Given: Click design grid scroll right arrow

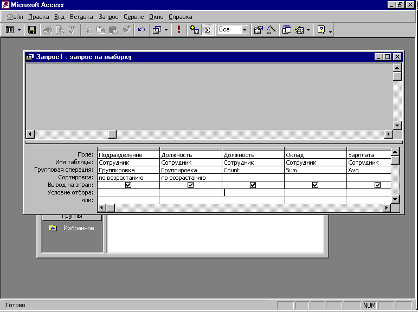Looking at the screenshot, I should [386, 208].
